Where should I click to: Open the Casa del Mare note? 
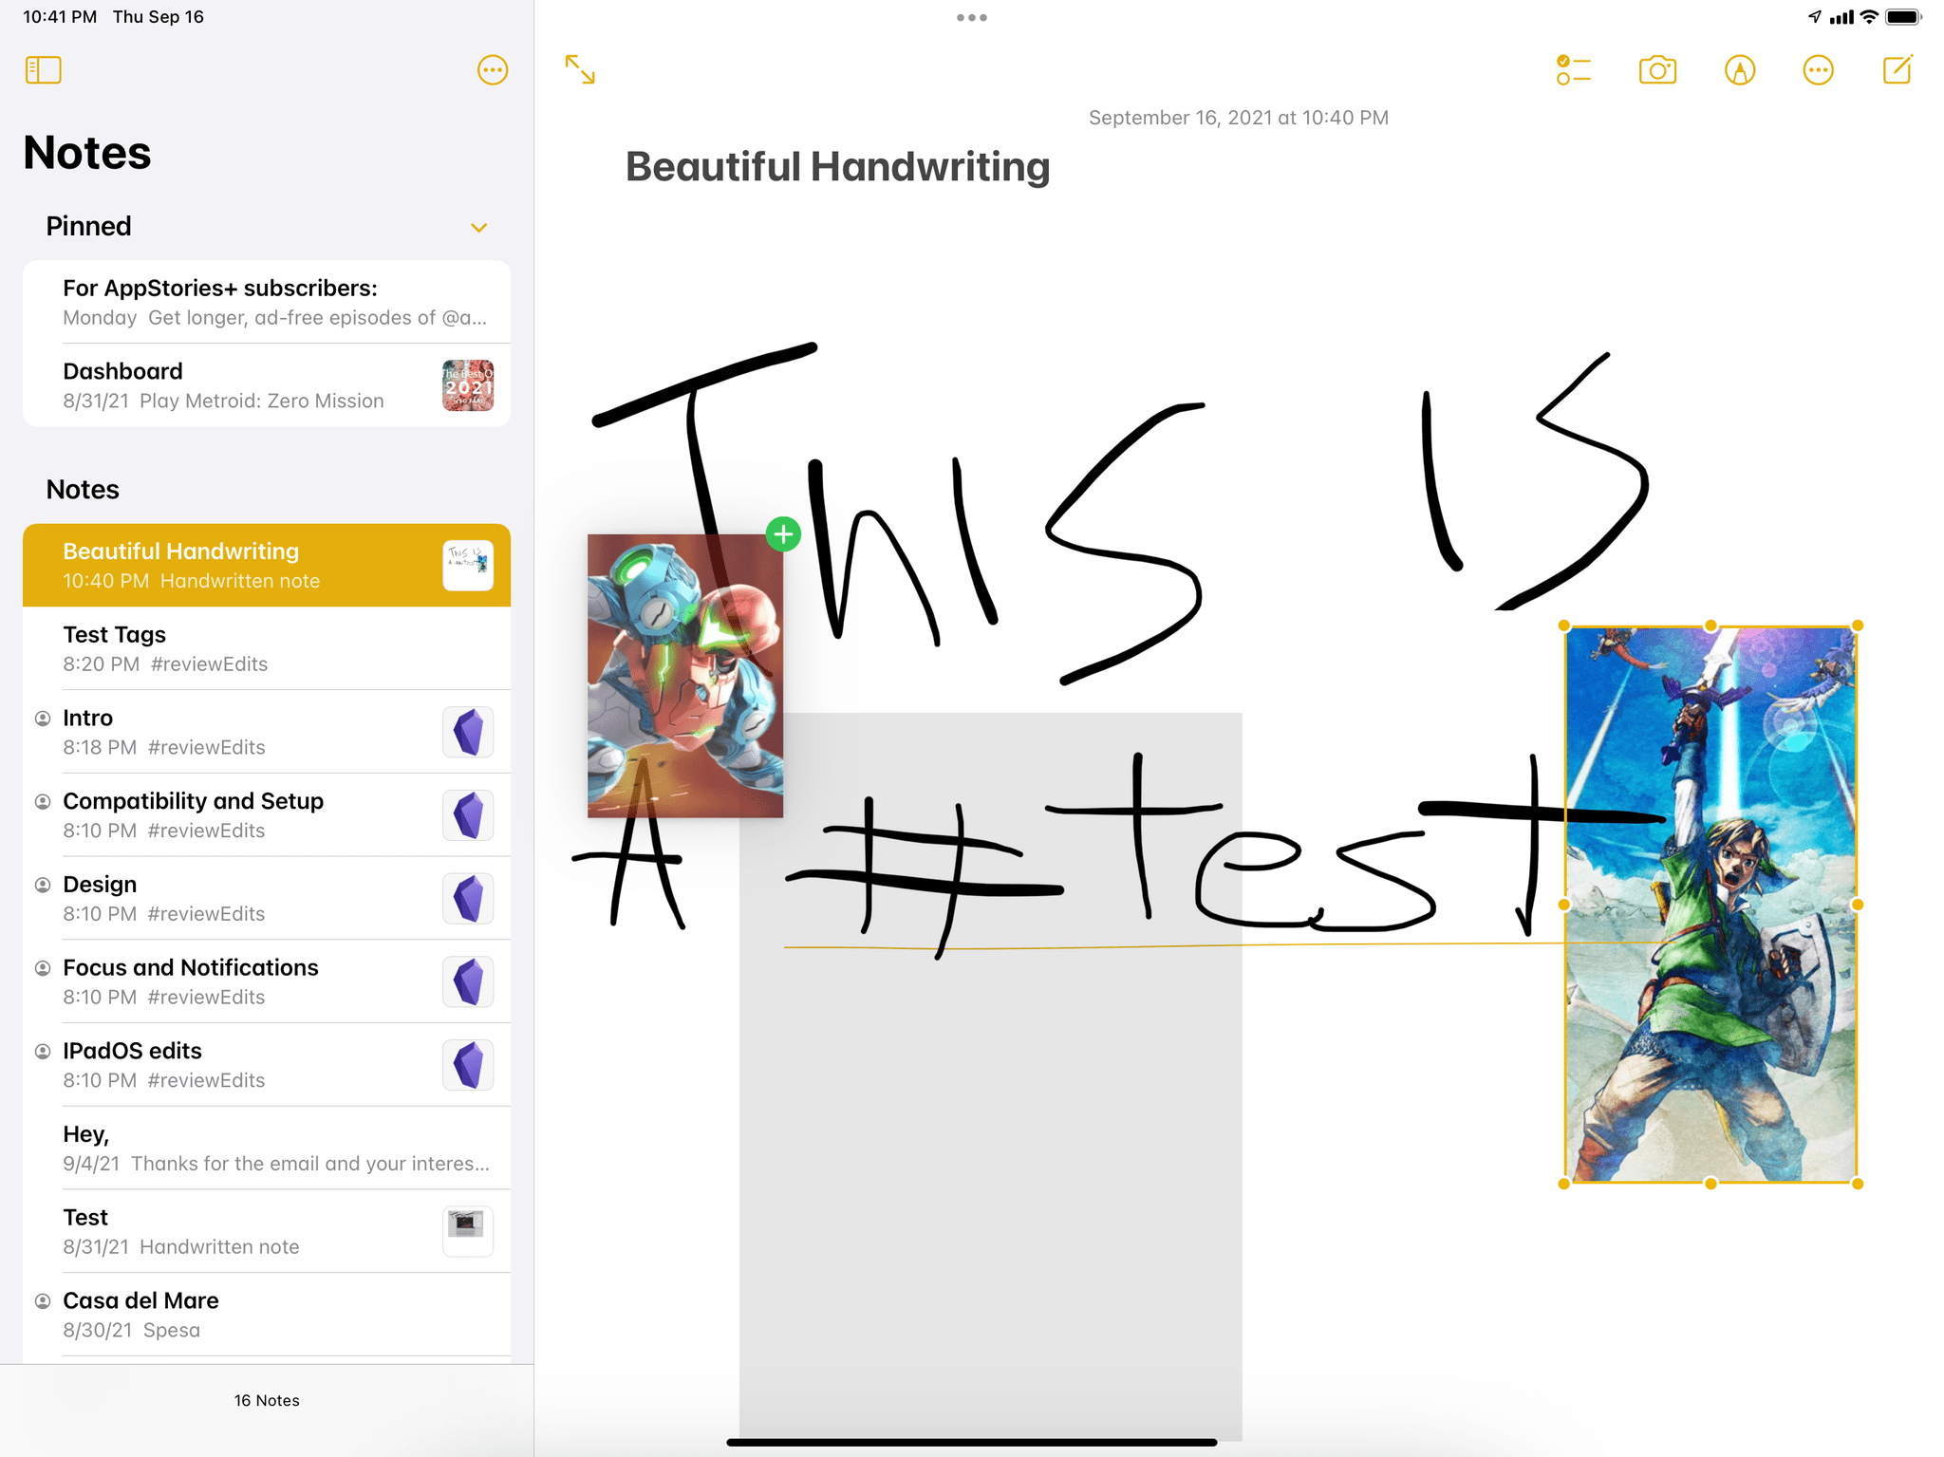(267, 1315)
